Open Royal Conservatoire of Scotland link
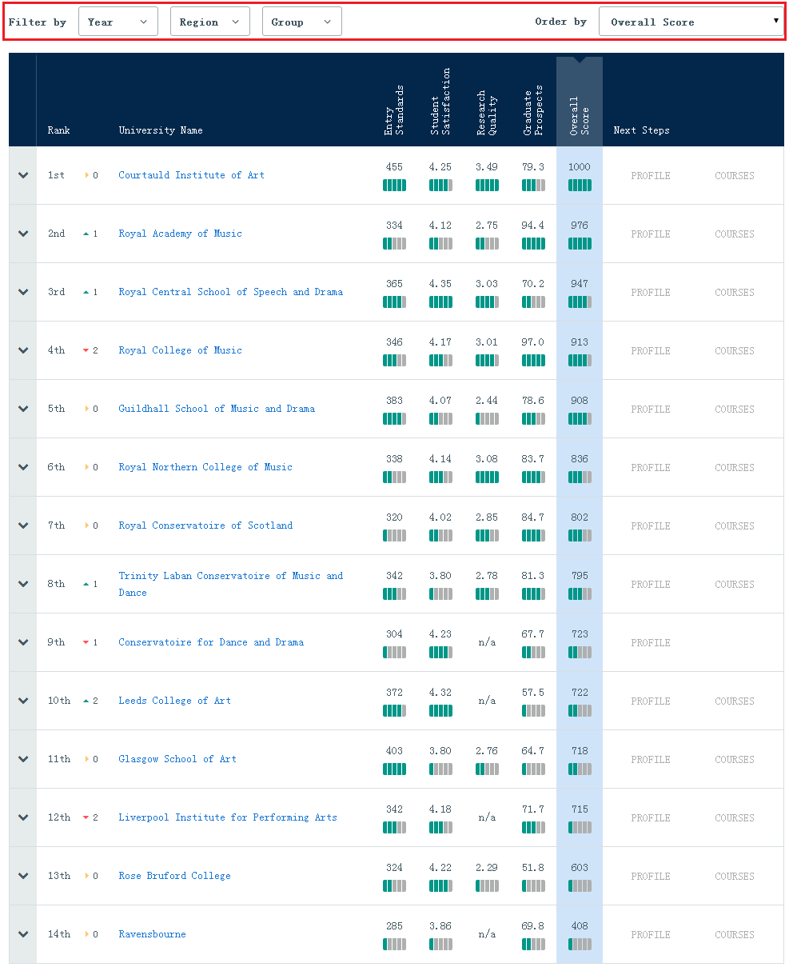 click(x=205, y=525)
